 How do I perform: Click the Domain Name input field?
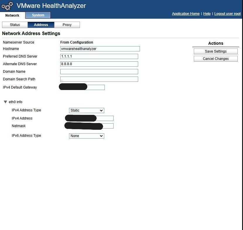[99, 72]
